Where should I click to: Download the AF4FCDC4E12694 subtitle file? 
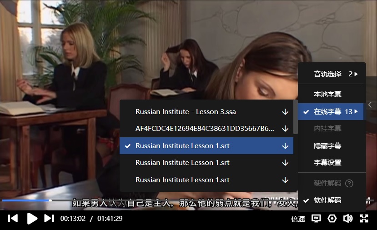[285, 129]
